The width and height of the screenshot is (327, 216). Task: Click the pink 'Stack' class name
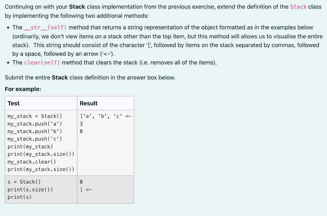point(298,7)
